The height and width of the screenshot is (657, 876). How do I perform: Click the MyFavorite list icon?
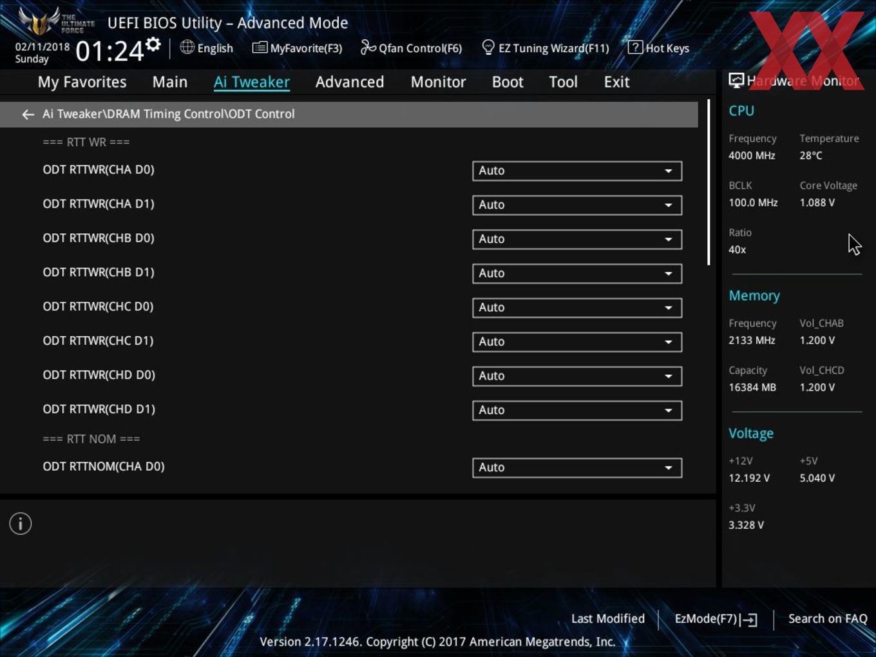tap(260, 47)
